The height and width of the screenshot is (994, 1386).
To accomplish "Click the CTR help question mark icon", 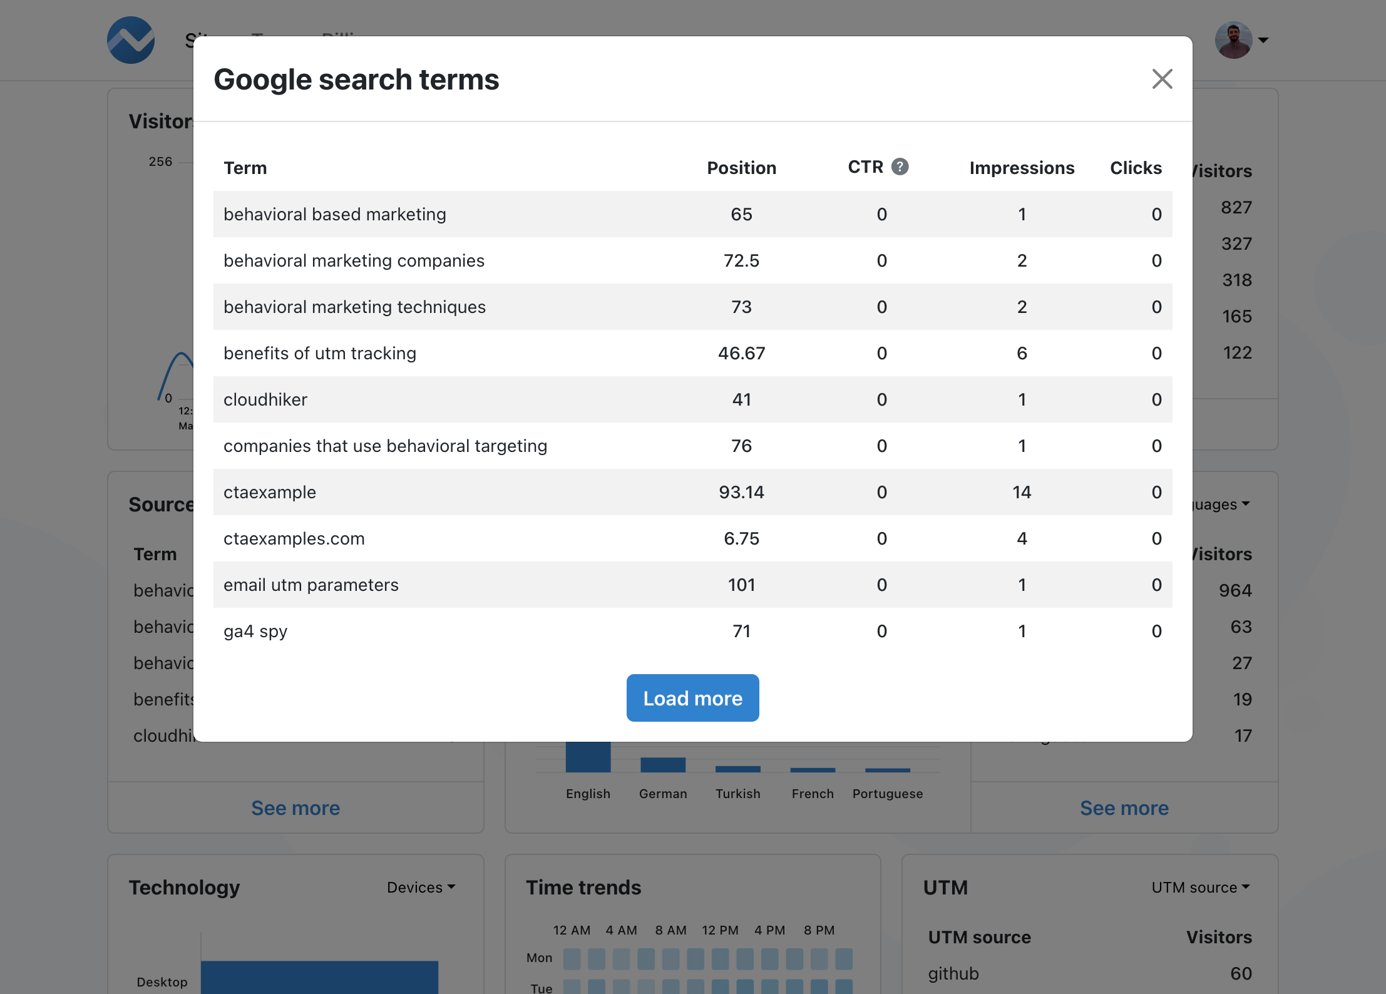I will click(x=900, y=167).
